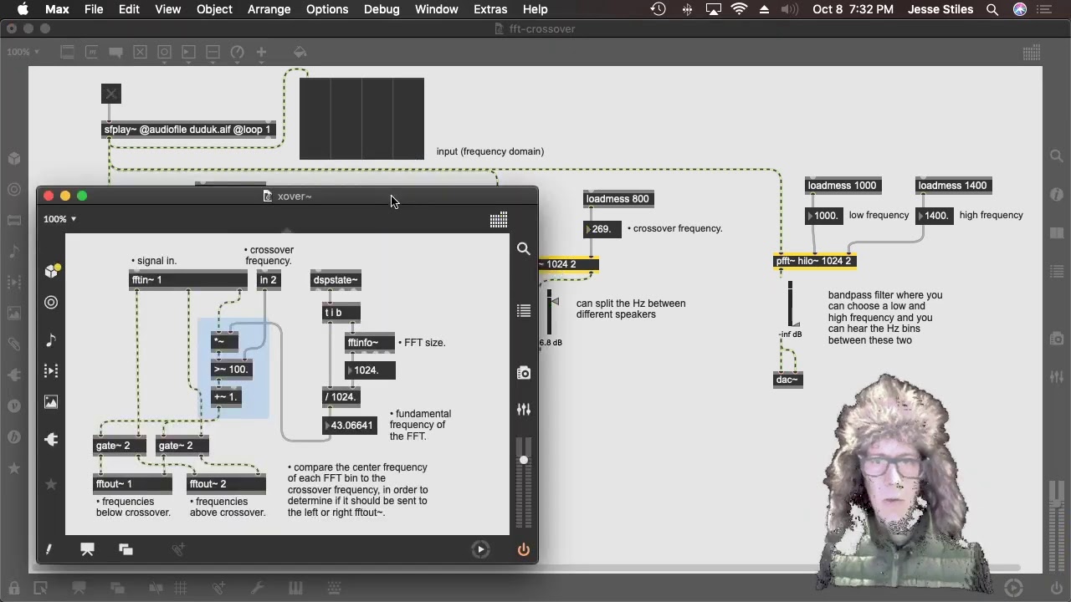Select the dac~ object
Screen dimensions: 1071x602
tap(788, 380)
